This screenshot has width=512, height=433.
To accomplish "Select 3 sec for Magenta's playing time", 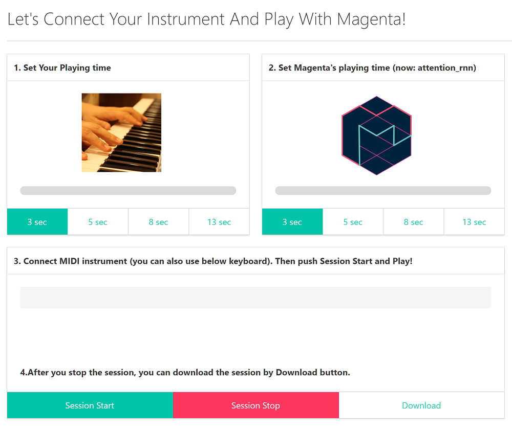I will (x=292, y=222).
